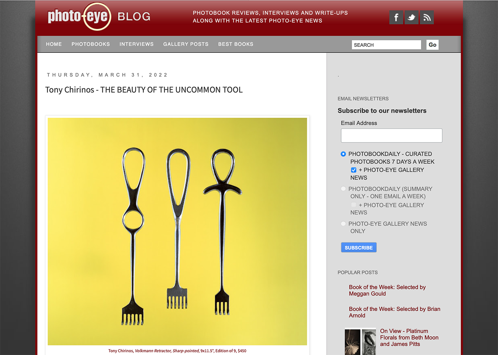Viewport: 498px width, 355px height.
Task: Open the Facebook icon link
Action: [x=396, y=17]
